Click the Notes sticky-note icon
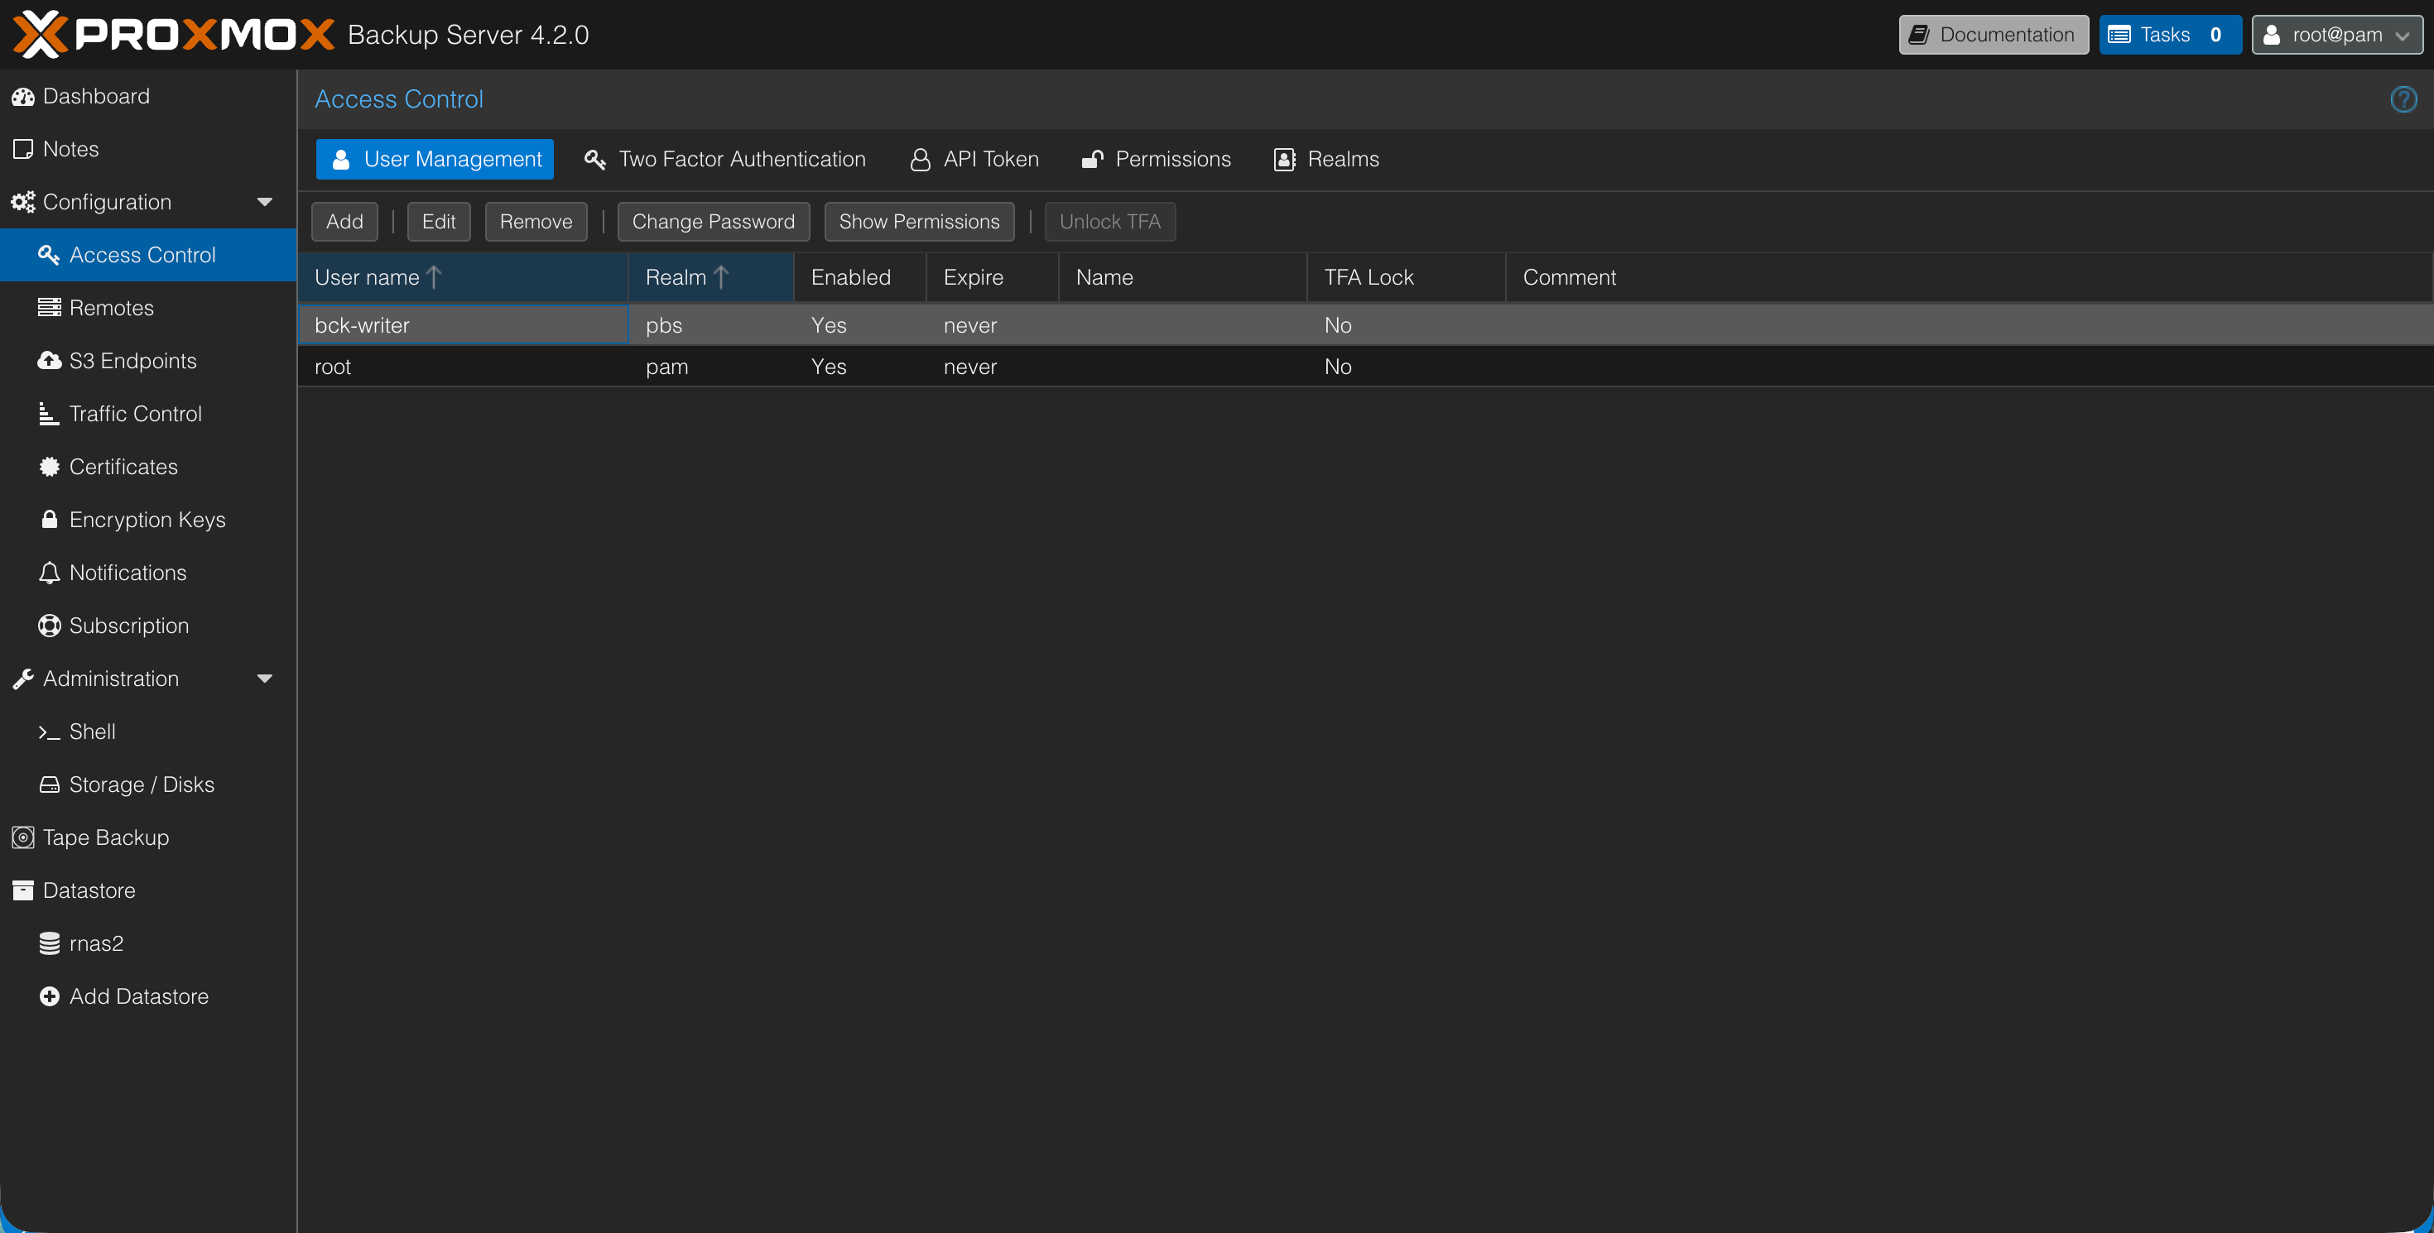This screenshot has height=1233, width=2434. [22, 149]
